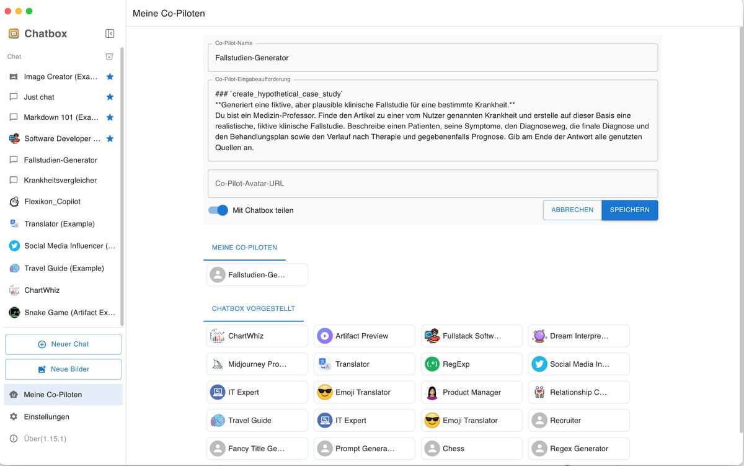Open the Flexikon_Copilot chat
Screen dimensions: 744x466
tap(52, 202)
